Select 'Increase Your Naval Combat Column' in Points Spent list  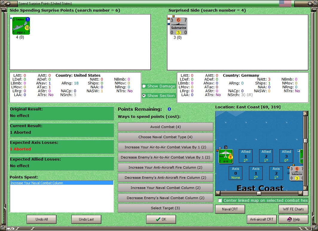(x=62, y=183)
